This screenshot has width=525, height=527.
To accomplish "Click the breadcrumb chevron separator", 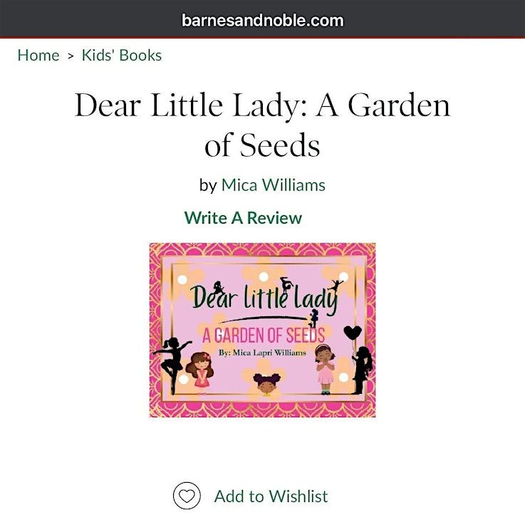I will 71,56.
